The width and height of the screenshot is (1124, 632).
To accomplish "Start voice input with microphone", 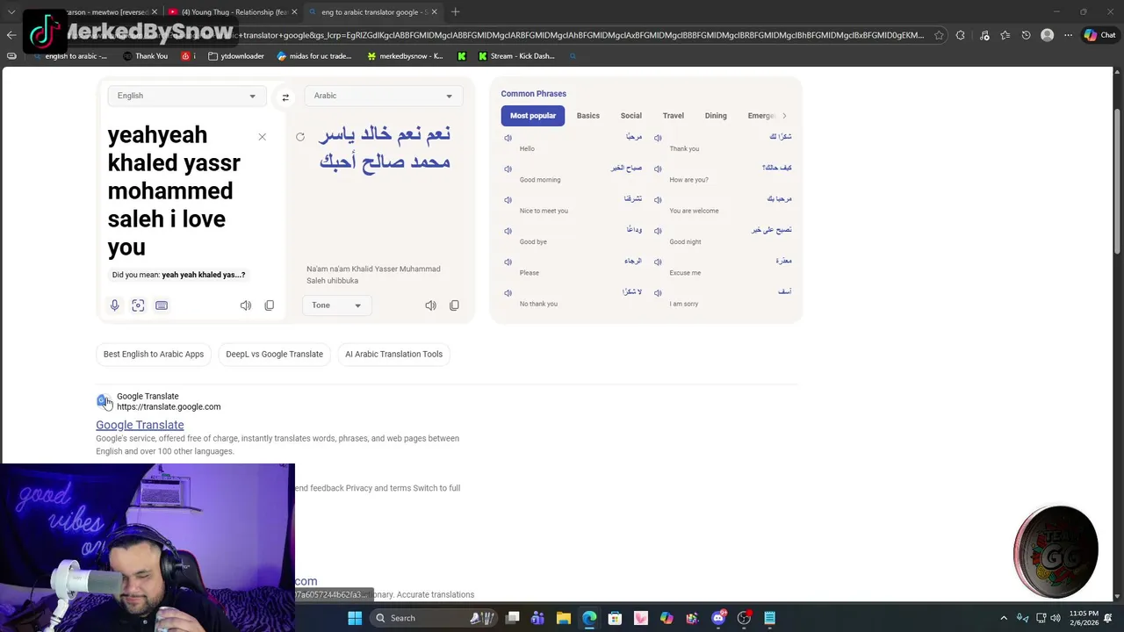I will [114, 305].
